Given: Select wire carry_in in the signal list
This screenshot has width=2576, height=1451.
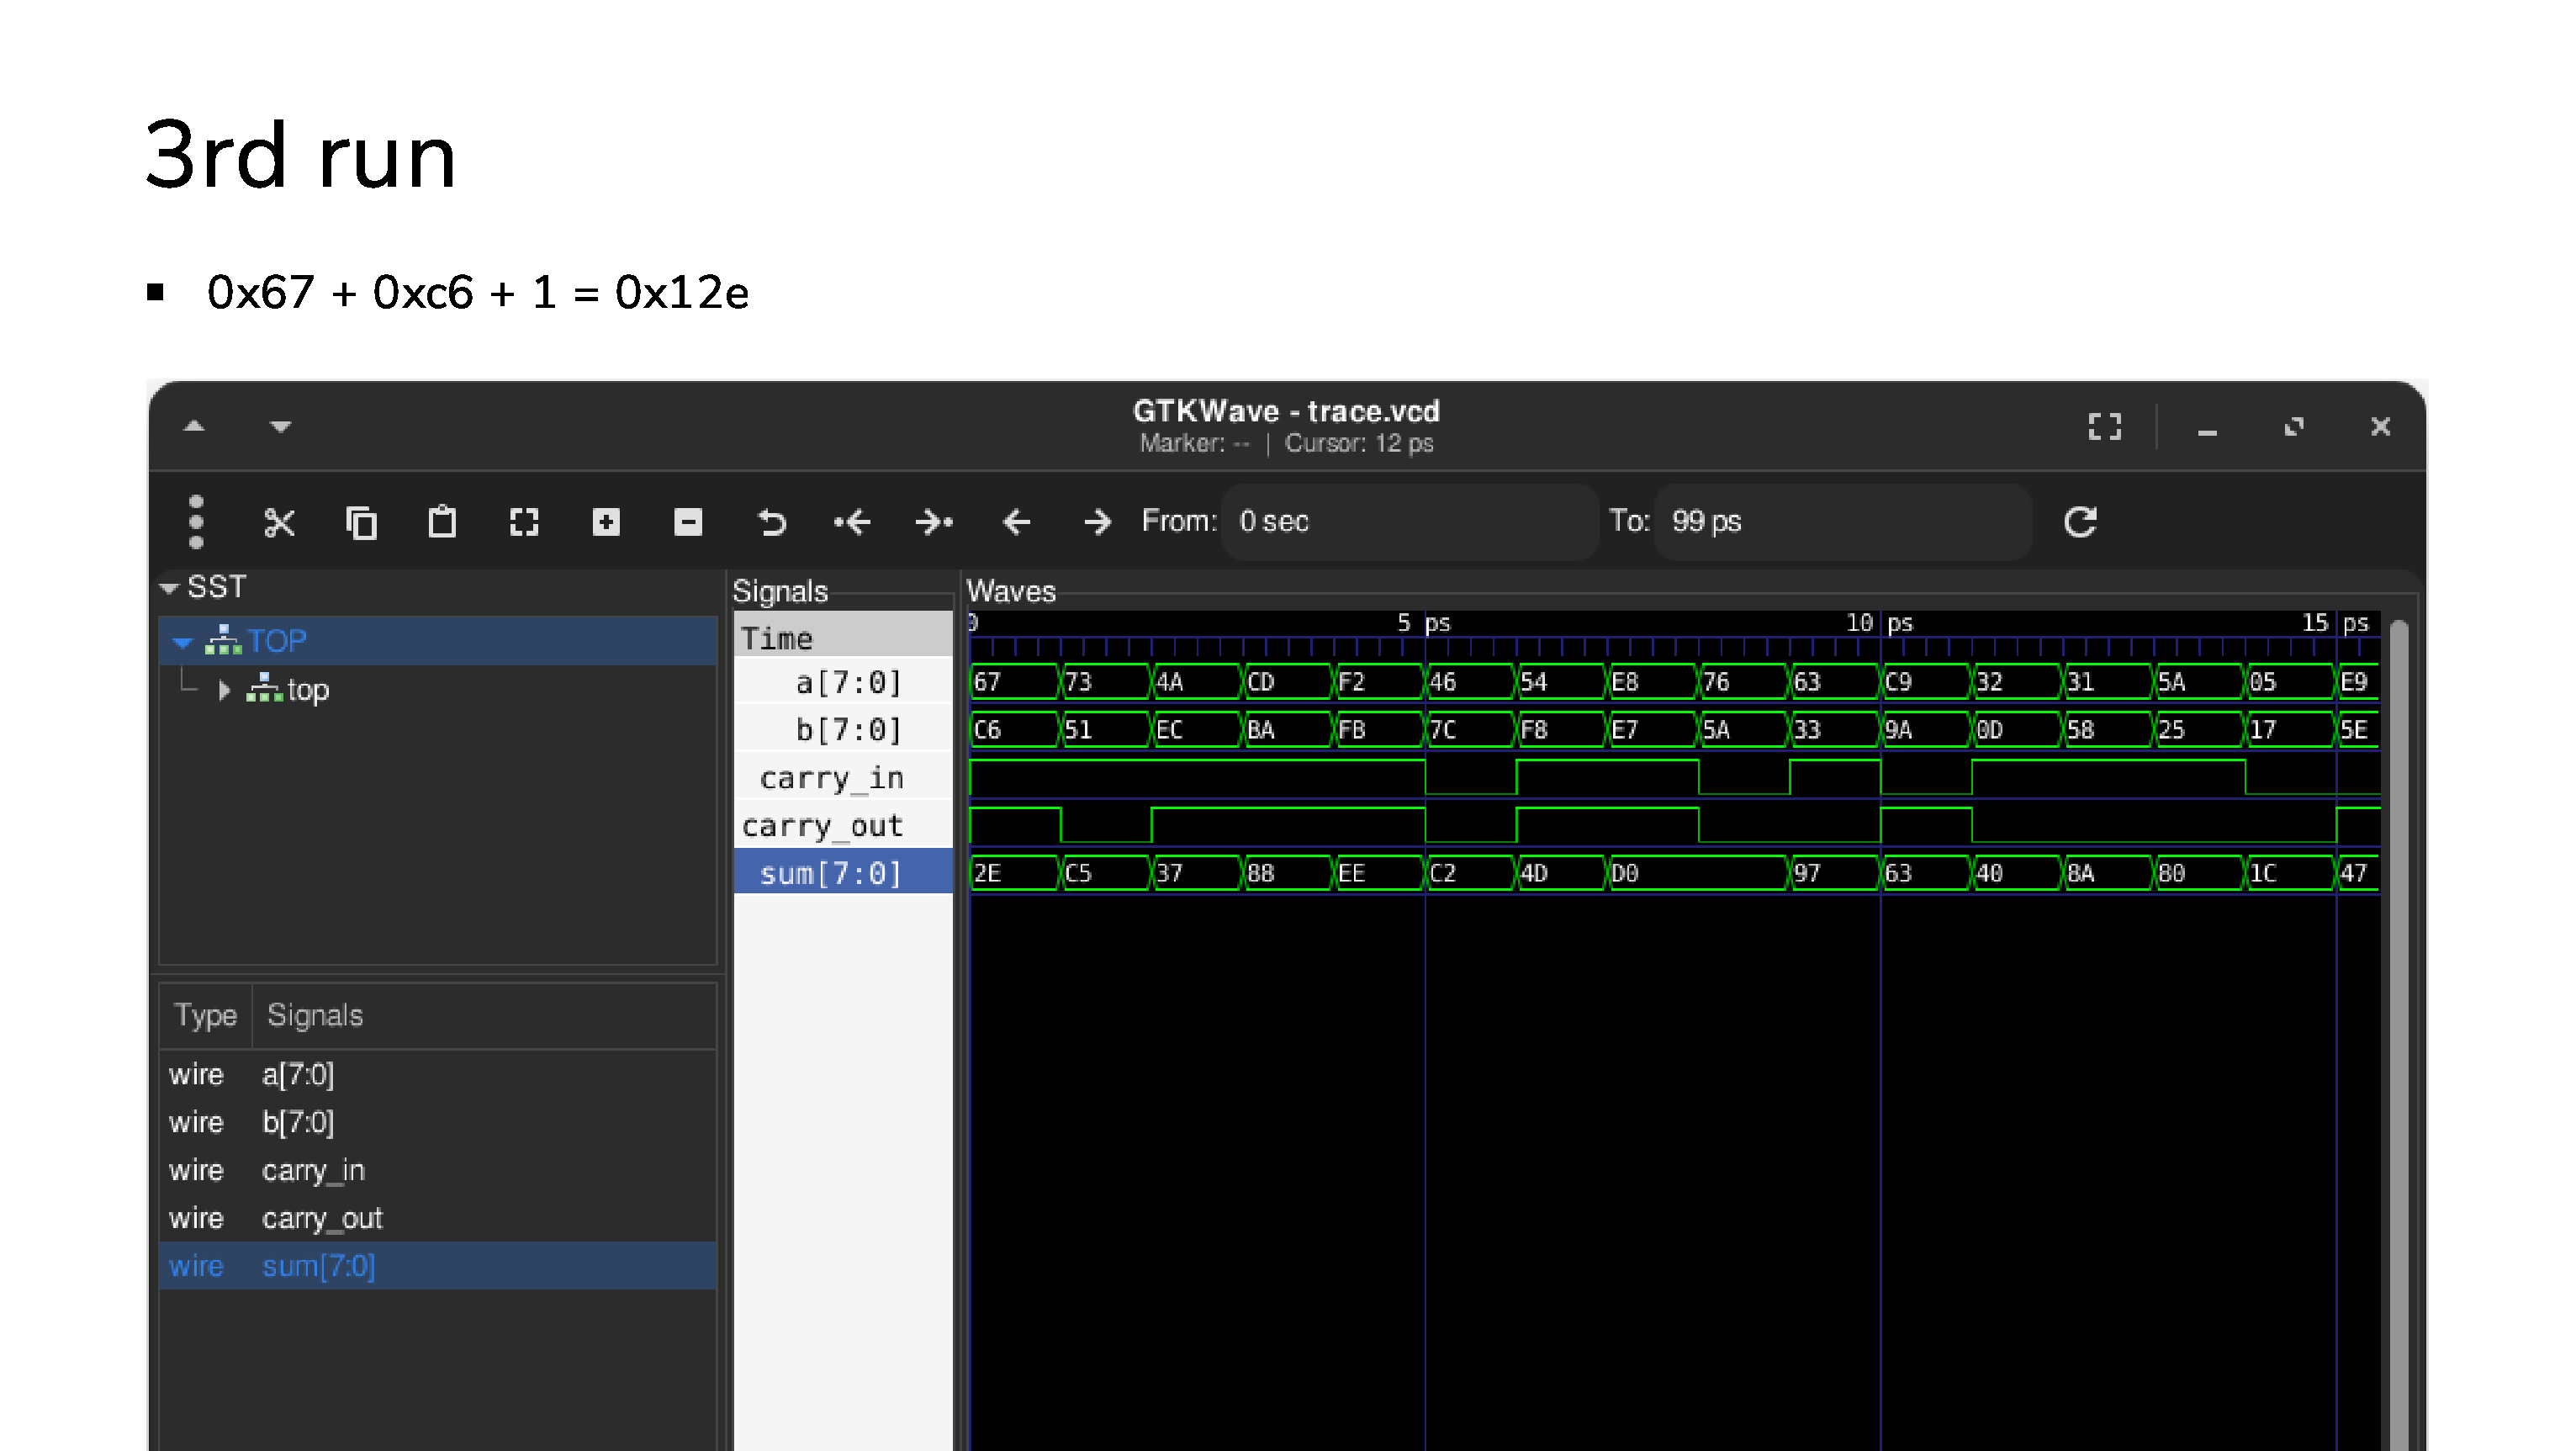Looking at the screenshot, I should [x=438, y=1171].
